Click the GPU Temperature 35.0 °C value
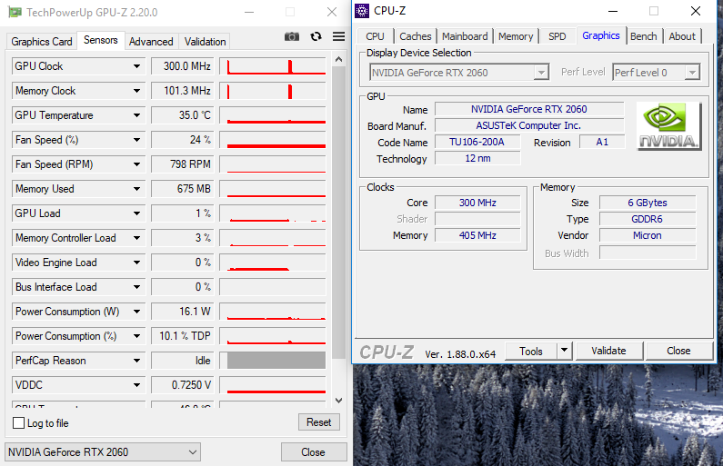This screenshot has height=466, width=723. (181, 115)
